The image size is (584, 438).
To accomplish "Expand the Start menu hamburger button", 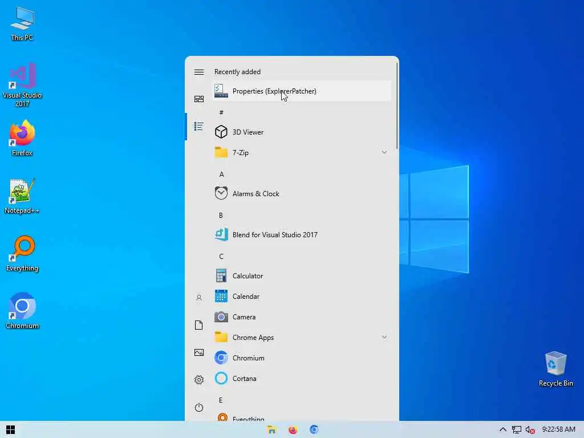I will (x=199, y=72).
